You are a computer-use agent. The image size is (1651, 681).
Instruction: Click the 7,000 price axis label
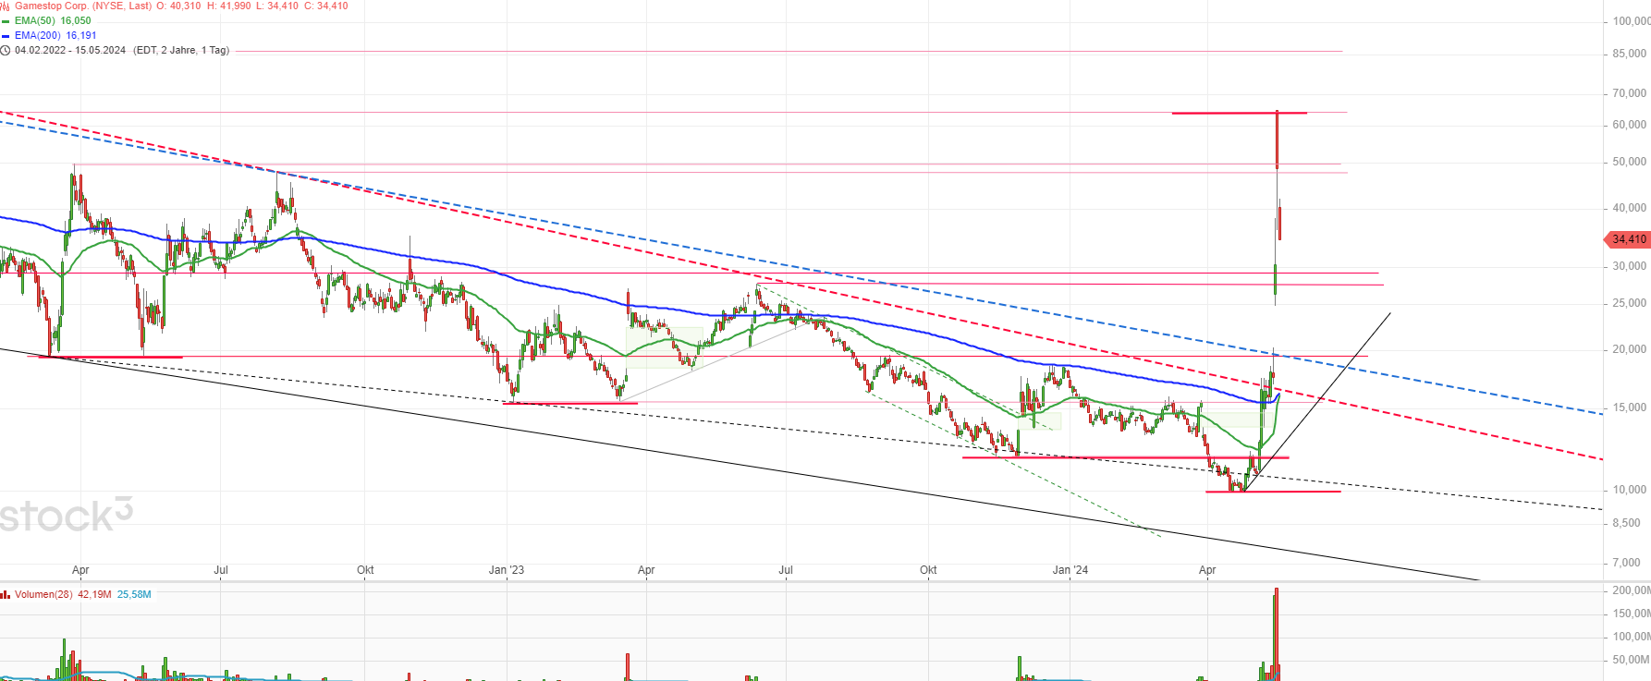[x=1626, y=563]
